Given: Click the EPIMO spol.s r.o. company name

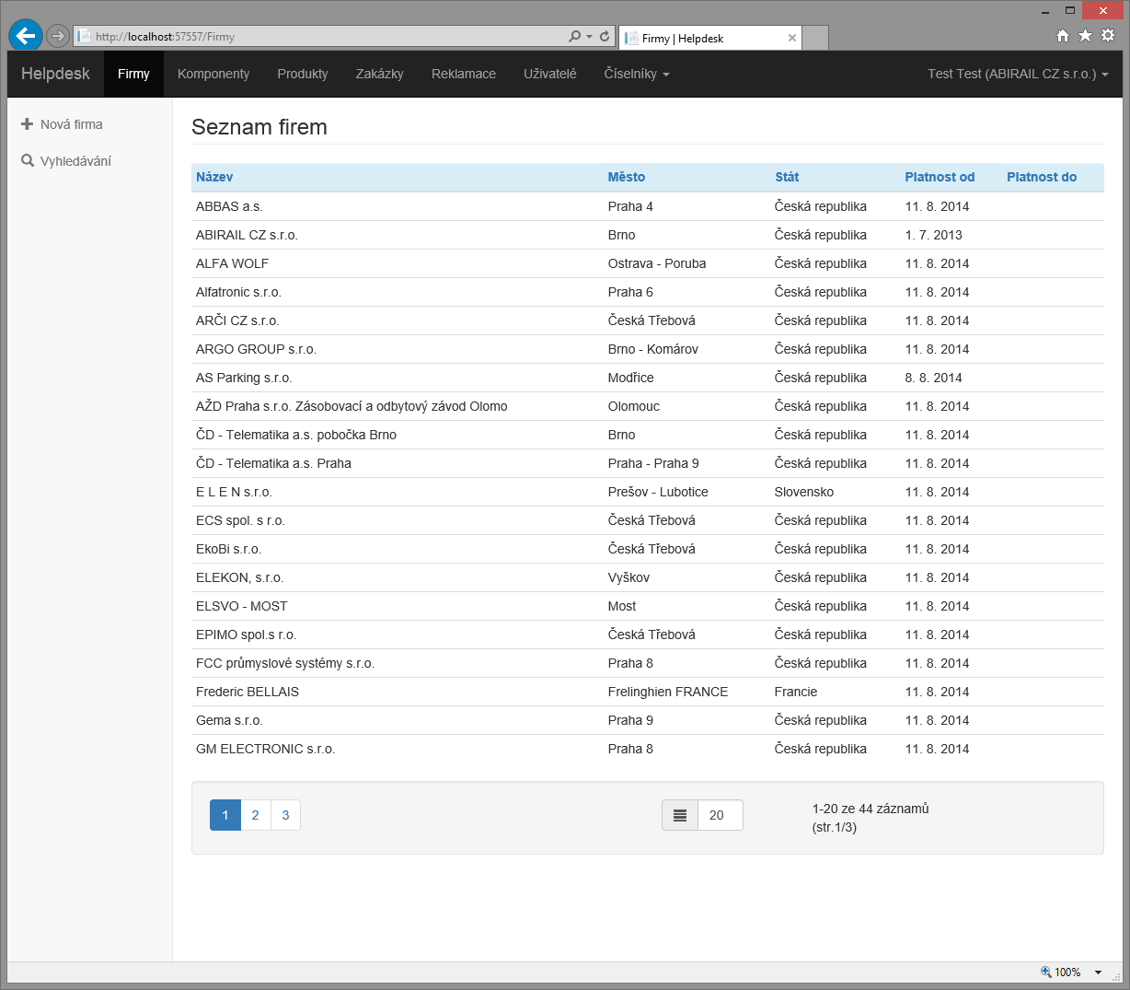Looking at the screenshot, I should pos(246,635).
